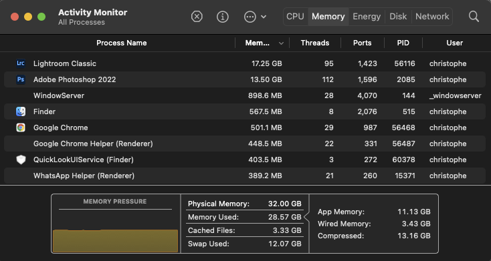
Task: Click the Activity Monitor window title
Action: tap(93, 12)
